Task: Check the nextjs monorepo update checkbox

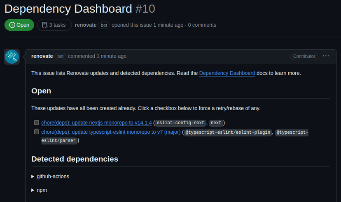Action: [37, 123]
